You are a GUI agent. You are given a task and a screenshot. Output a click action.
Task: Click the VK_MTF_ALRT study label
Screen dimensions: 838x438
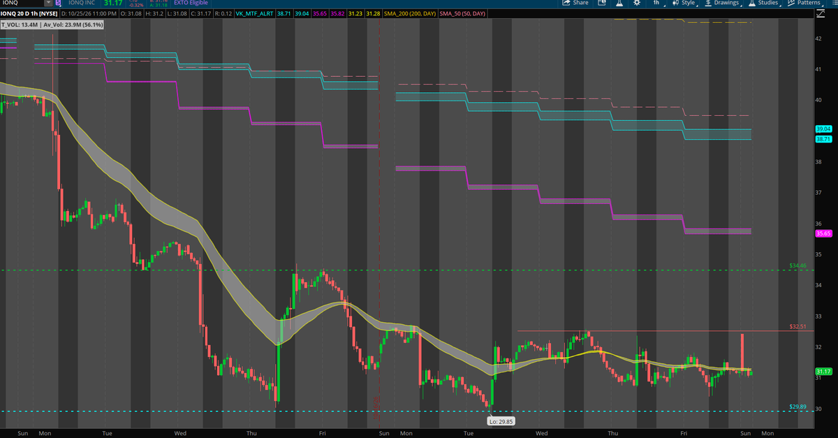[254, 13]
